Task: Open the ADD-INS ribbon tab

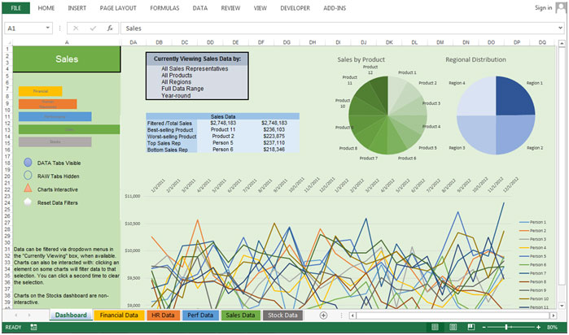Action: (335, 8)
